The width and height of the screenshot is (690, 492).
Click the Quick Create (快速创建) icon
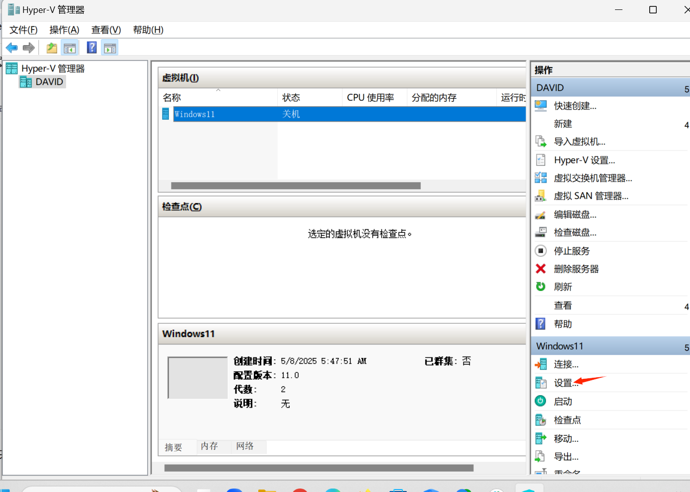pos(541,105)
